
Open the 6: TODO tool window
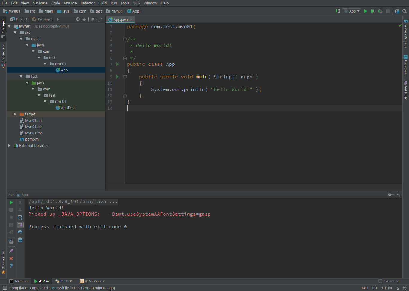(x=64, y=281)
